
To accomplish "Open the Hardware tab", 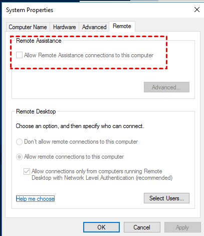I will (x=64, y=27).
